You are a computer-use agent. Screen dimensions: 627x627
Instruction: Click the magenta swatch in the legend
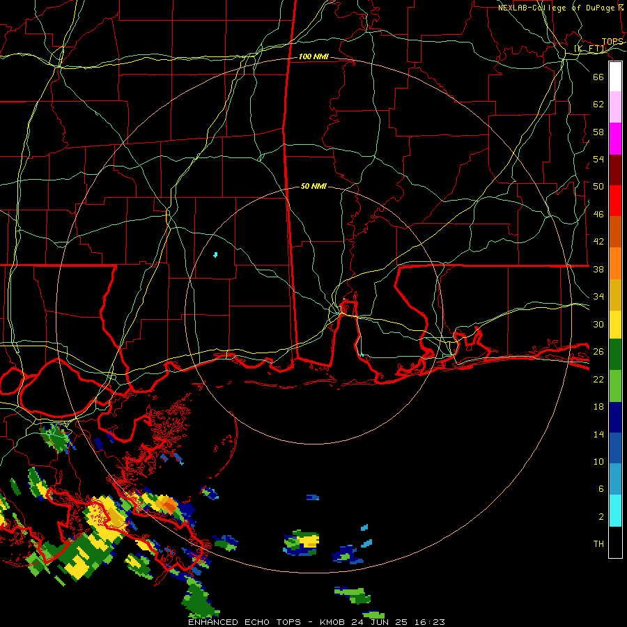pos(615,139)
